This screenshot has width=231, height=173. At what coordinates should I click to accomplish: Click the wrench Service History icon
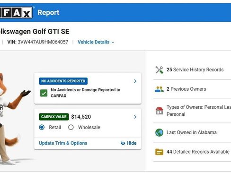(x=159, y=70)
